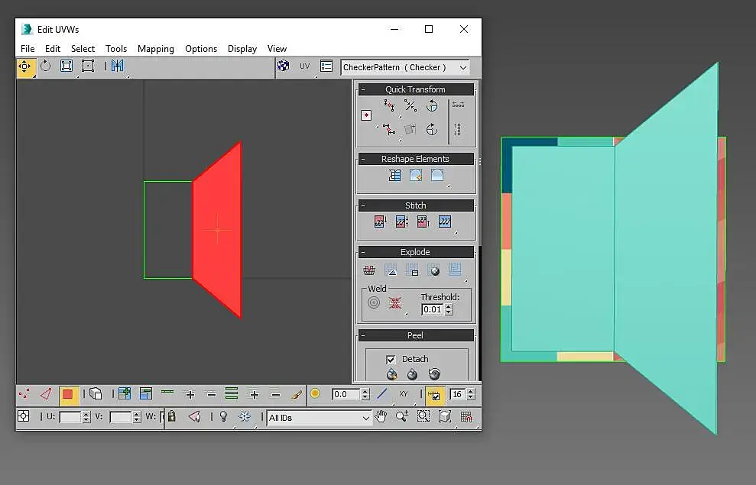Image resolution: width=756 pixels, height=485 pixels.
Task: Click the Space Vertically icon
Action: point(458,129)
